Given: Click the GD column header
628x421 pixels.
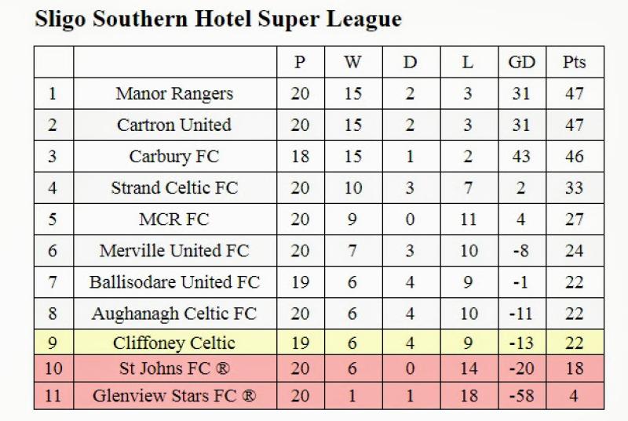Looking at the screenshot, I should pyautogui.click(x=521, y=63).
